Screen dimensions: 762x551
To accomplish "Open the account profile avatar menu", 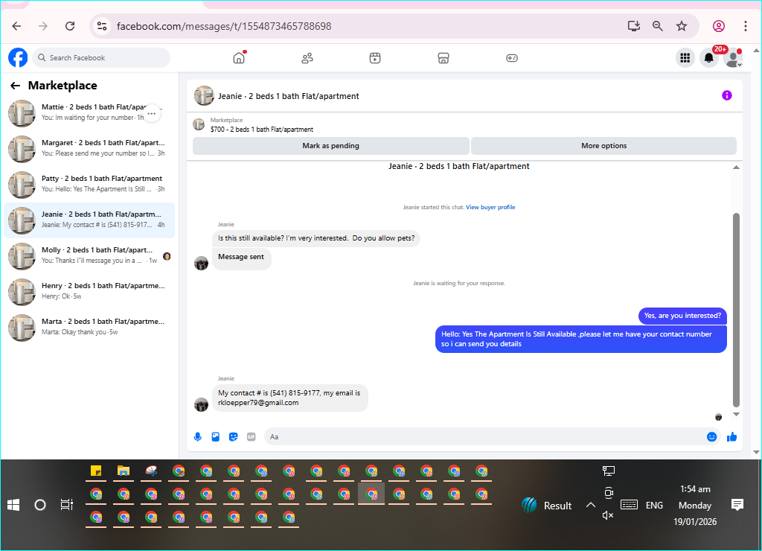I will click(x=733, y=58).
